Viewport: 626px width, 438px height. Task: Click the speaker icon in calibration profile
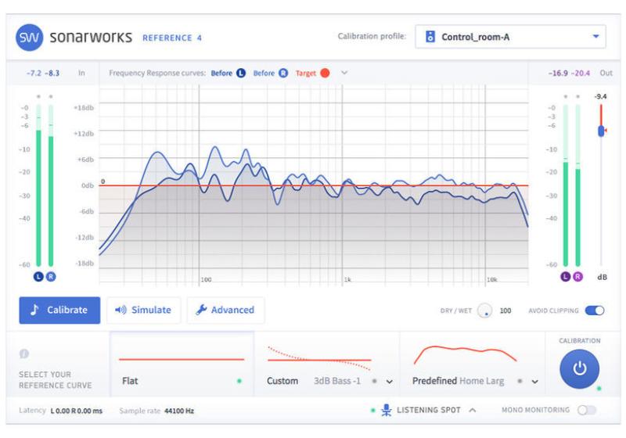430,37
